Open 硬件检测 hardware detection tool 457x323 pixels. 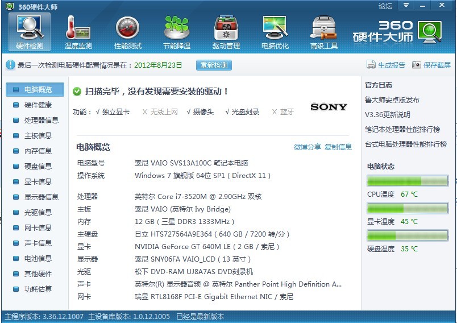point(30,32)
